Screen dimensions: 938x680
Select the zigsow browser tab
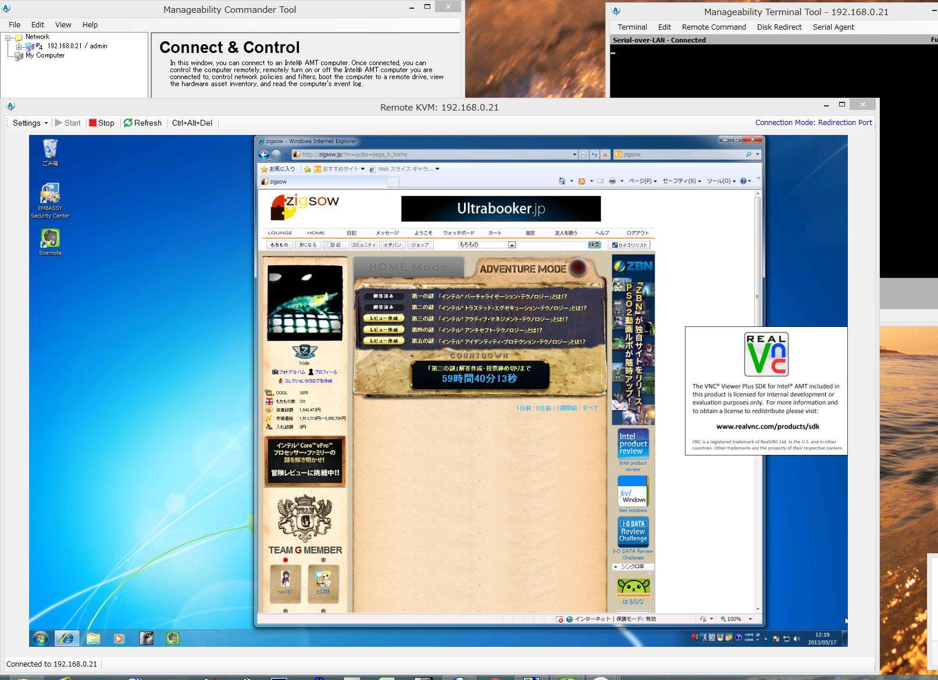point(323,181)
